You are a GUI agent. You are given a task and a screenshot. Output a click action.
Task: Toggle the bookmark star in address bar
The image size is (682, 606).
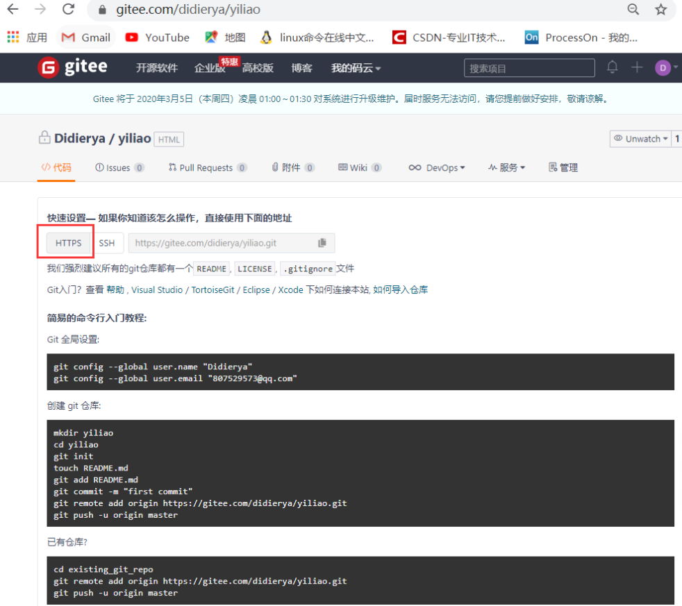point(660,10)
